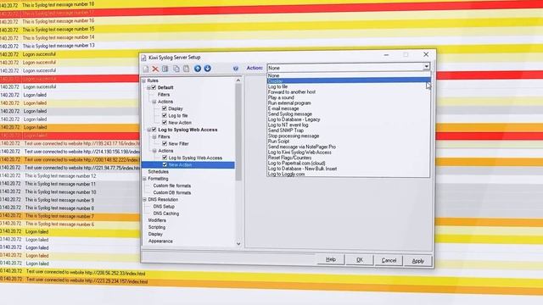The height and width of the screenshot is (305, 543).
Task: Collapse Actions under Log to Syslog Web Access
Action: click(154, 151)
